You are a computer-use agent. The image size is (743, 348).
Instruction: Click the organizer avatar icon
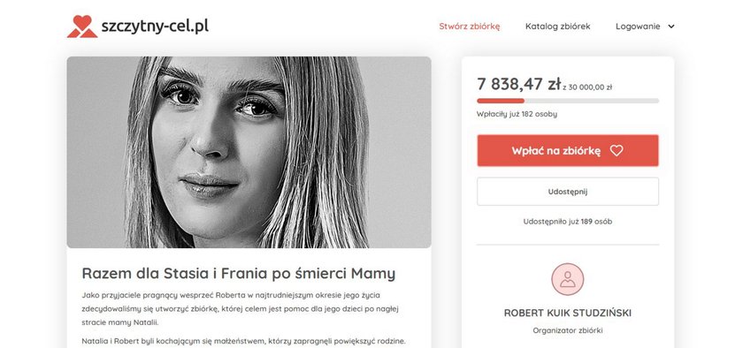(x=567, y=279)
